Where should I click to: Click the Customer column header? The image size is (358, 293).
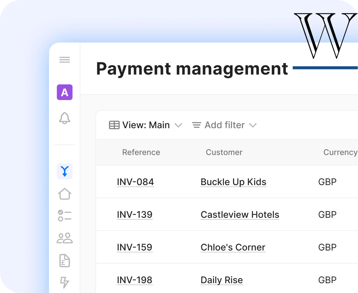pos(224,152)
